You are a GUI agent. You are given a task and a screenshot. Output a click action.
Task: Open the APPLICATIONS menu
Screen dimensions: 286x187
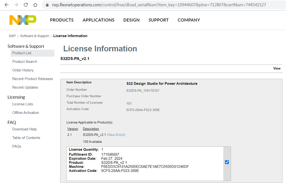point(98,20)
